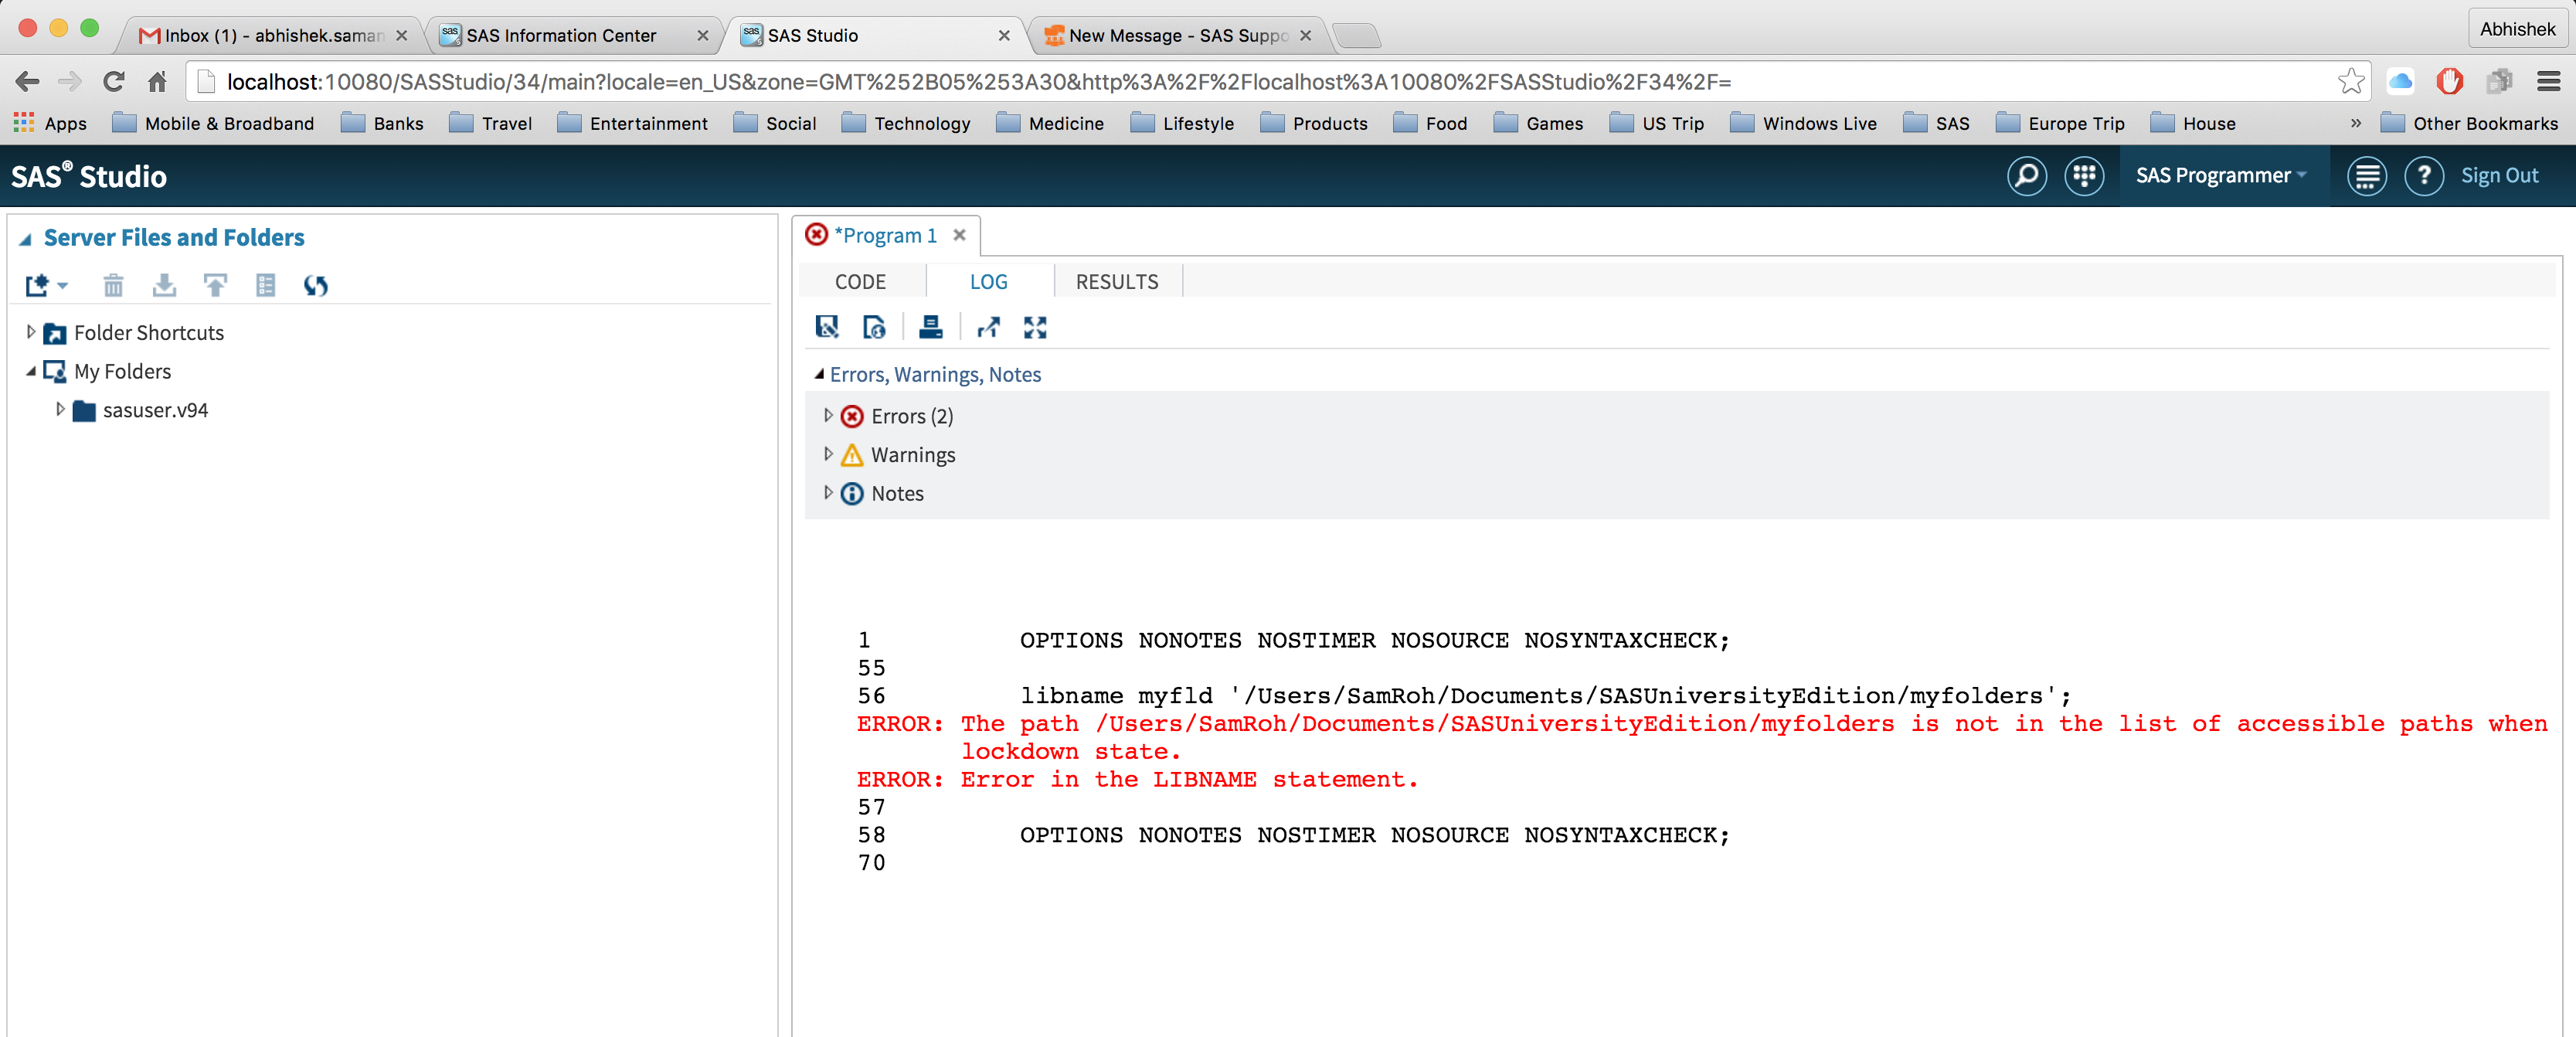Screen dimensions: 2576x1037
Task: Save the log to a file
Action: pyautogui.click(x=827, y=327)
